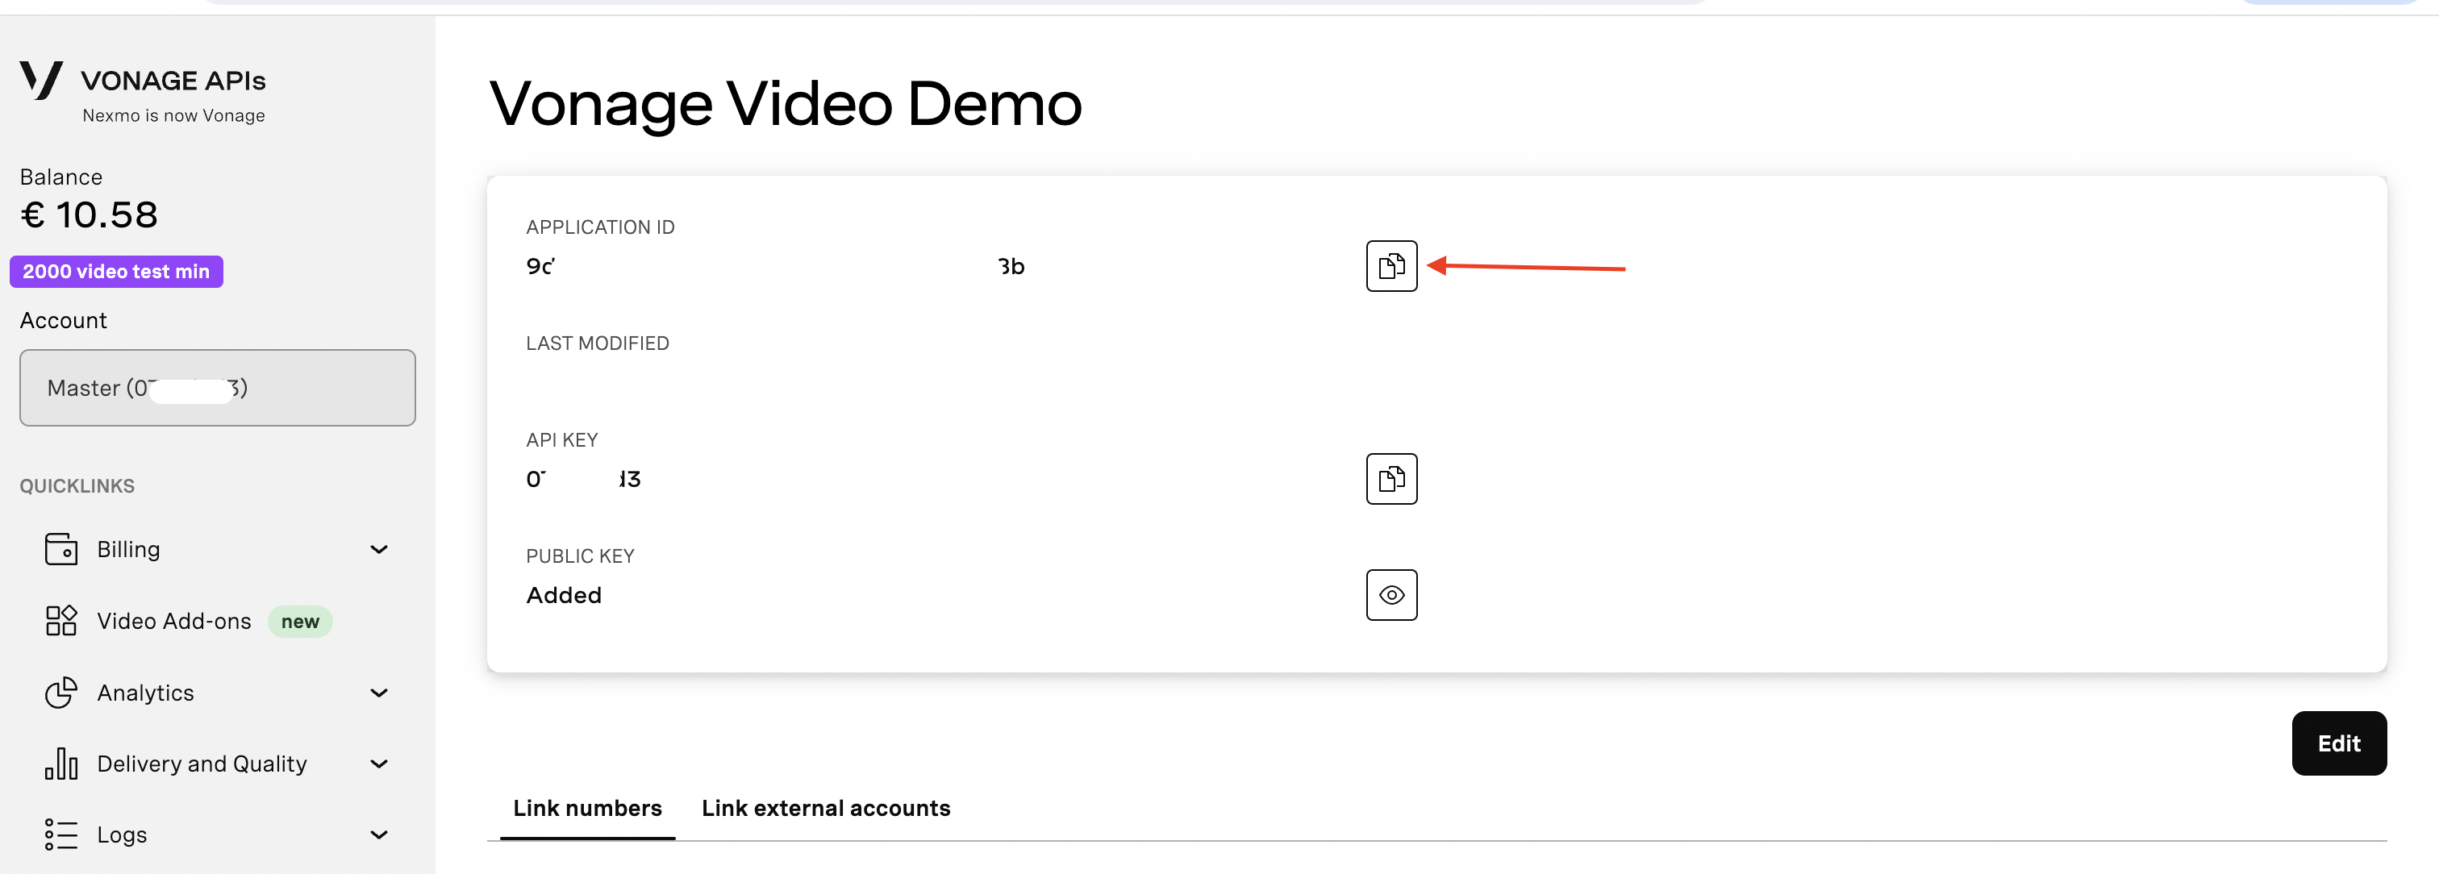Screen dimensions: 2439x874
Task: Collapse the Delivery and Quality section
Action: coord(380,764)
